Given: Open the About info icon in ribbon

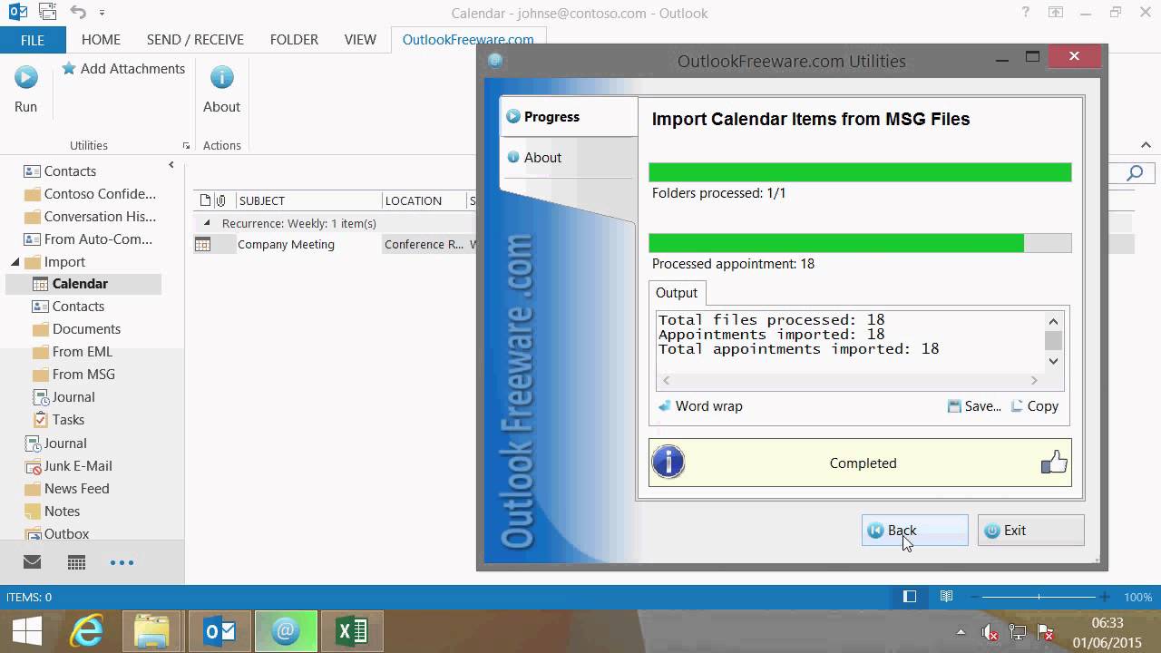Looking at the screenshot, I should [x=221, y=77].
